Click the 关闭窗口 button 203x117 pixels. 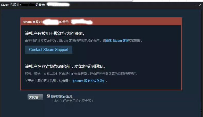click(35, 97)
